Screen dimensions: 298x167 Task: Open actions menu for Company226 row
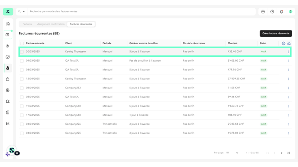pos(288,124)
